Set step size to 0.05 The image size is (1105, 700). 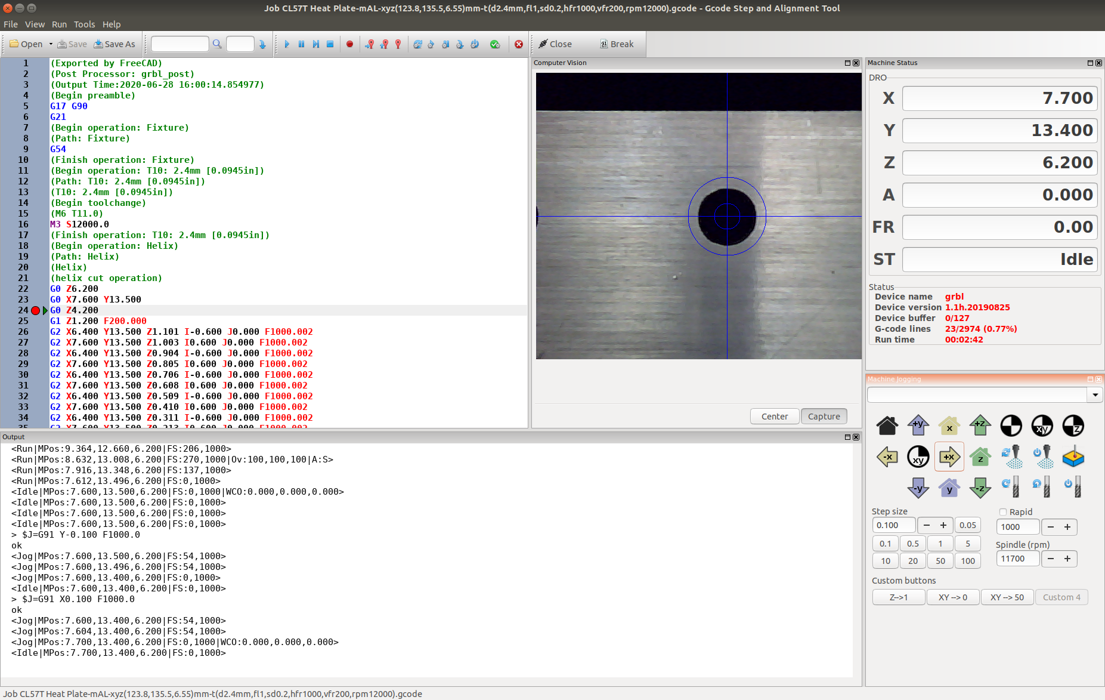(x=968, y=525)
